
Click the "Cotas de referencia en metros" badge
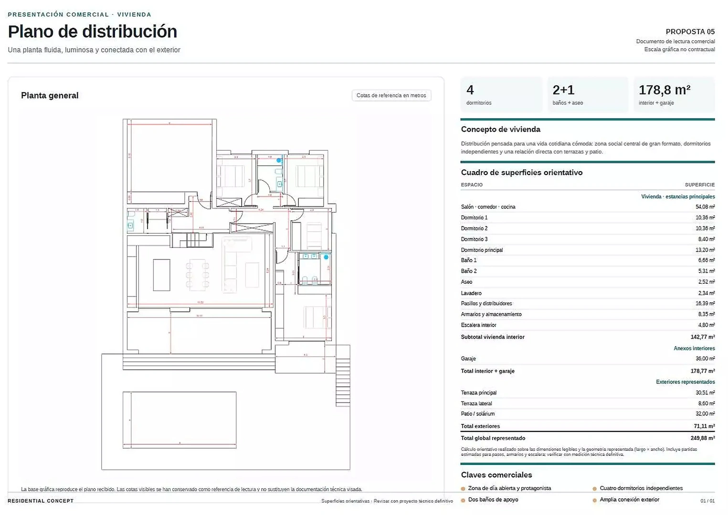(391, 95)
